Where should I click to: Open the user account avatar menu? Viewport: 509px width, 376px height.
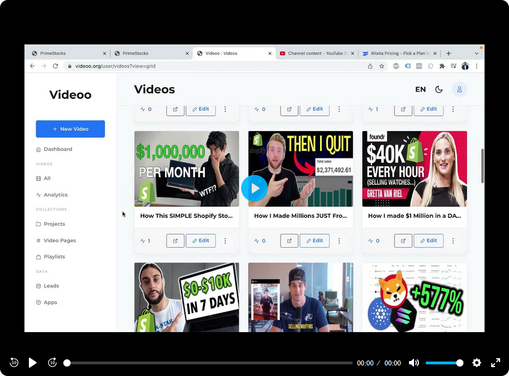(460, 89)
